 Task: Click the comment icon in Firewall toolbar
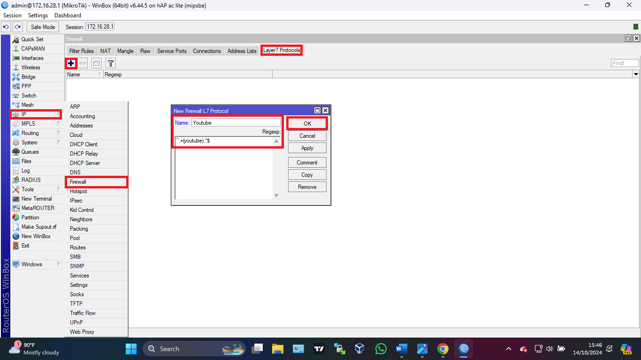pyautogui.click(x=96, y=63)
